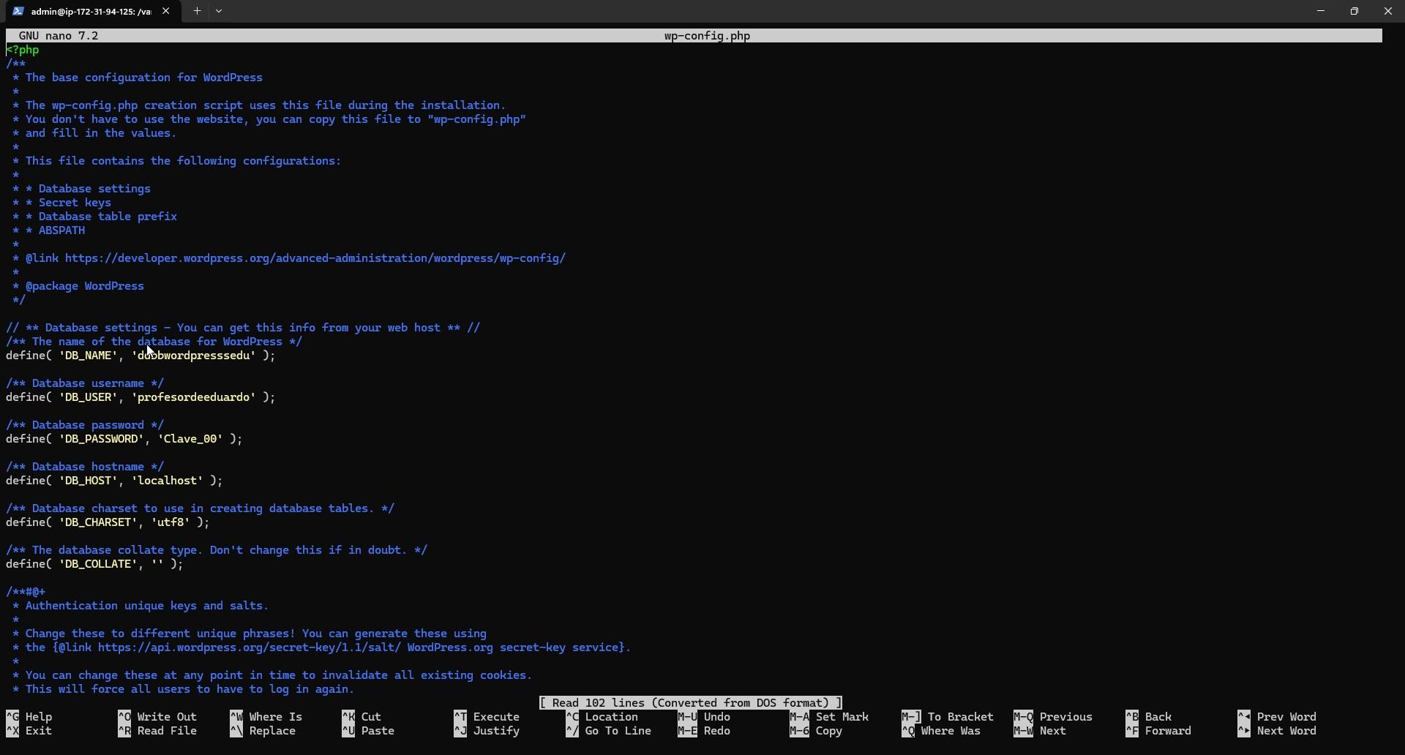Image resolution: width=1405 pixels, height=755 pixels.
Task: Click the developer.wordpress.org wp-config URL
Action: click(315, 258)
